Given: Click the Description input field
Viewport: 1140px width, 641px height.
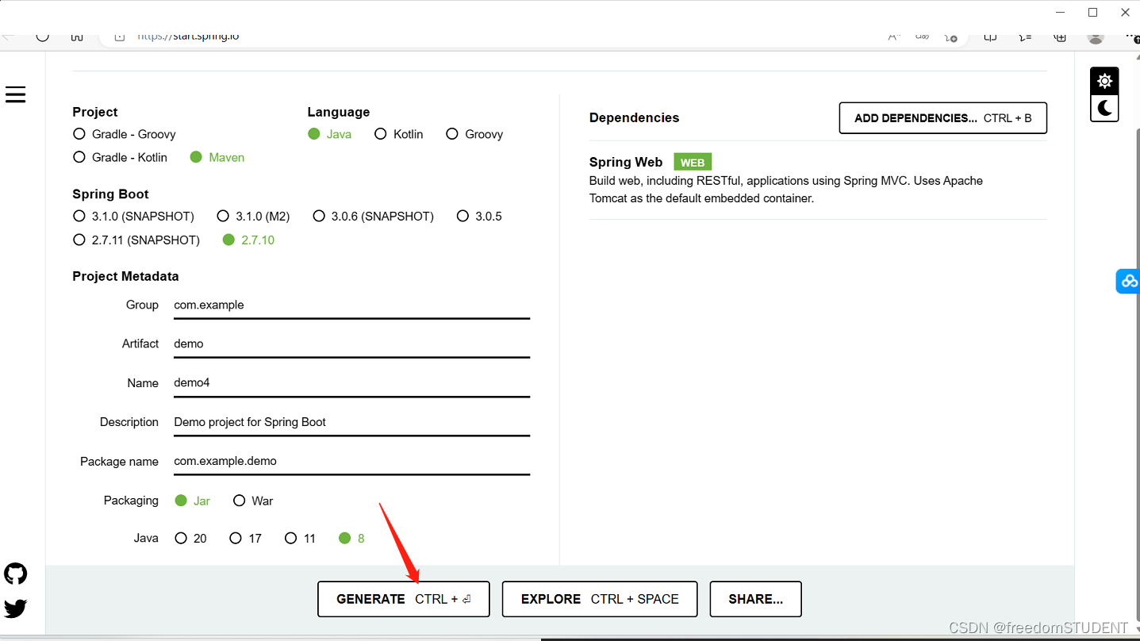Looking at the screenshot, I should [x=351, y=422].
